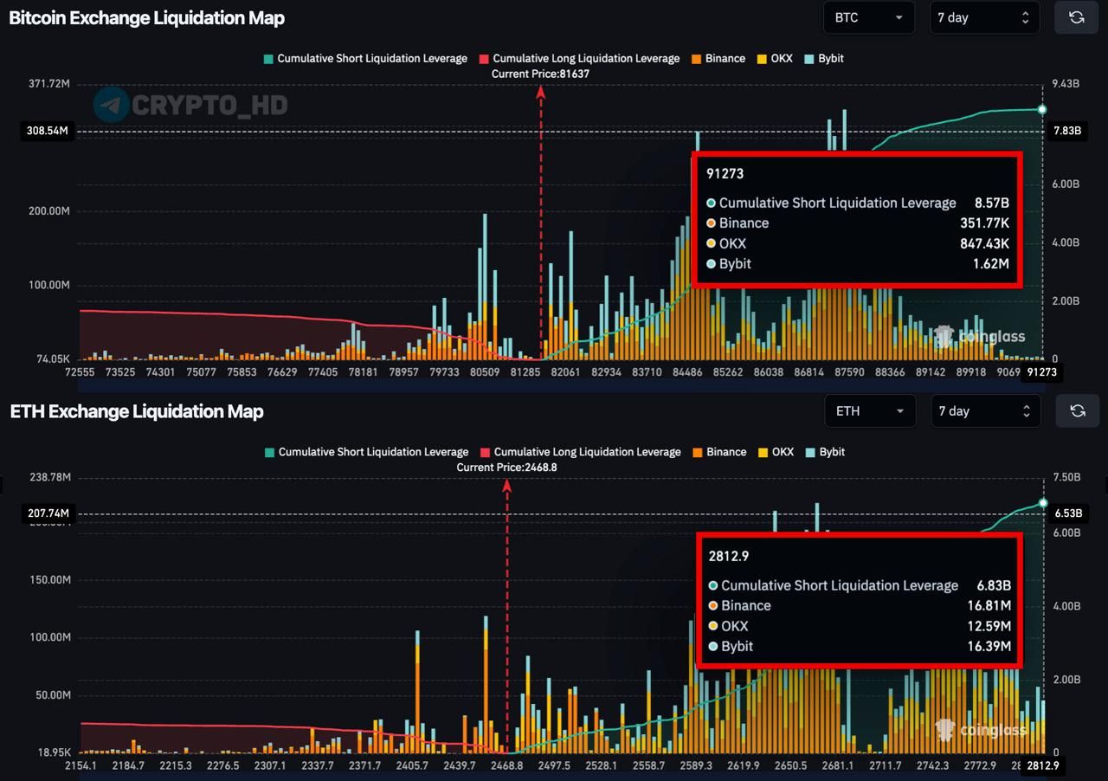Screen dimensions: 1108x781
Task: Click the 847.43K OKX value in tooltip
Action: coord(985,243)
